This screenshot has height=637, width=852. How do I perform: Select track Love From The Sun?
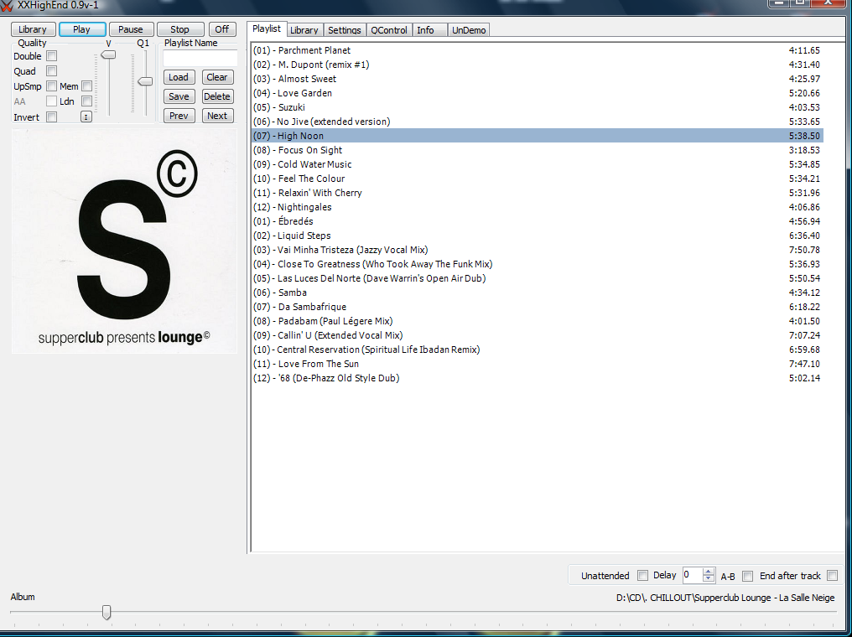pos(538,364)
